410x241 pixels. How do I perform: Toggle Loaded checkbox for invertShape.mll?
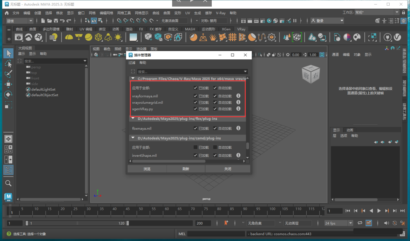[x=196, y=155]
